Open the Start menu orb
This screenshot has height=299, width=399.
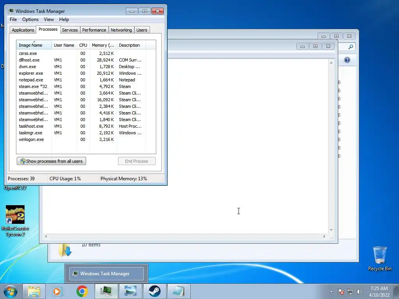point(11,291)
